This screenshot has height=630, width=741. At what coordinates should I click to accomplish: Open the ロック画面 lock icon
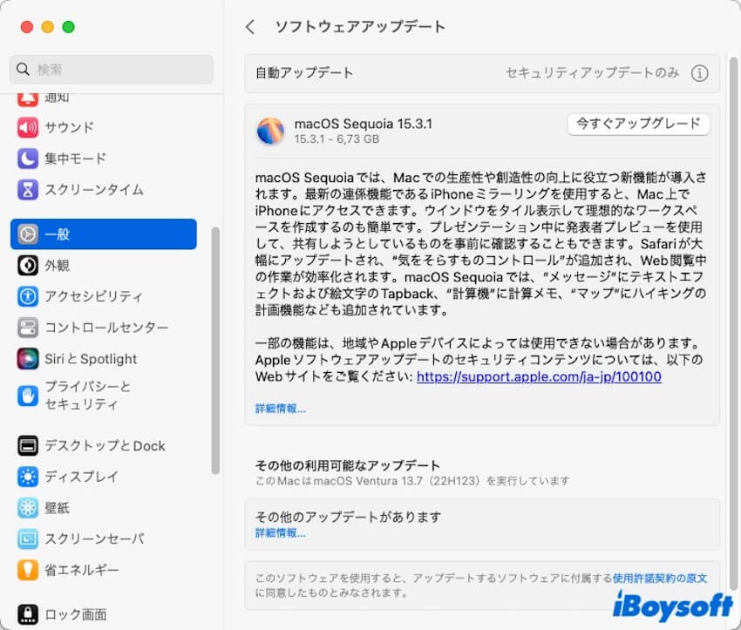(x=27, y=614)
